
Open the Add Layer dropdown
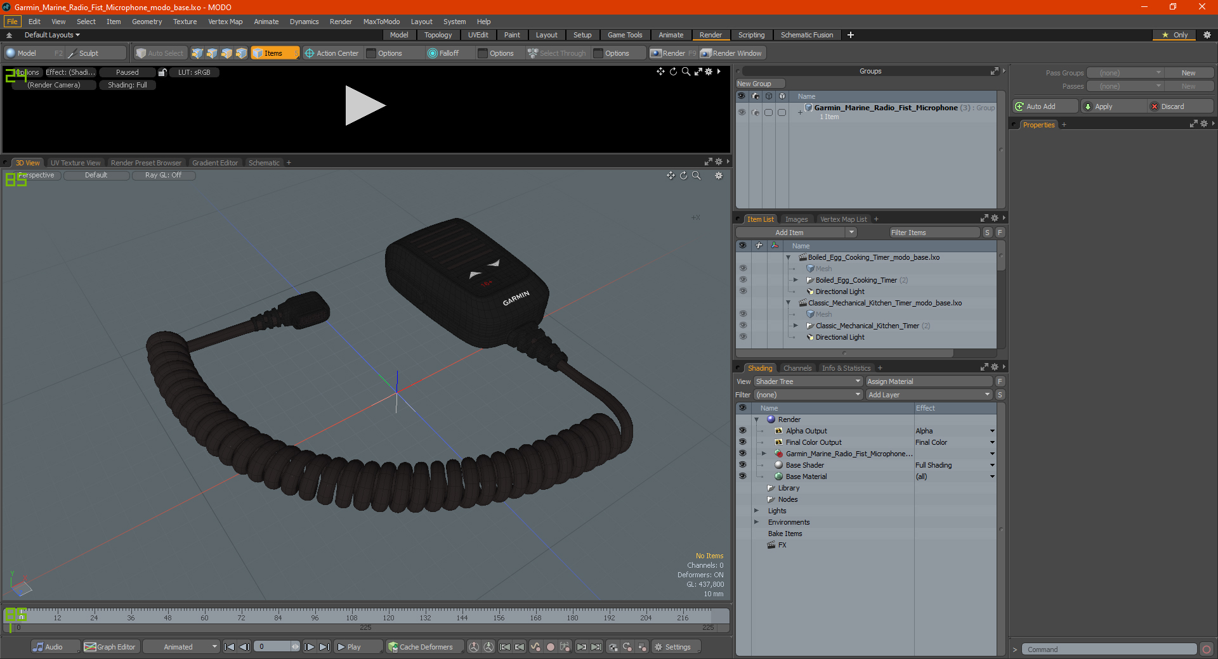point(929,395)
